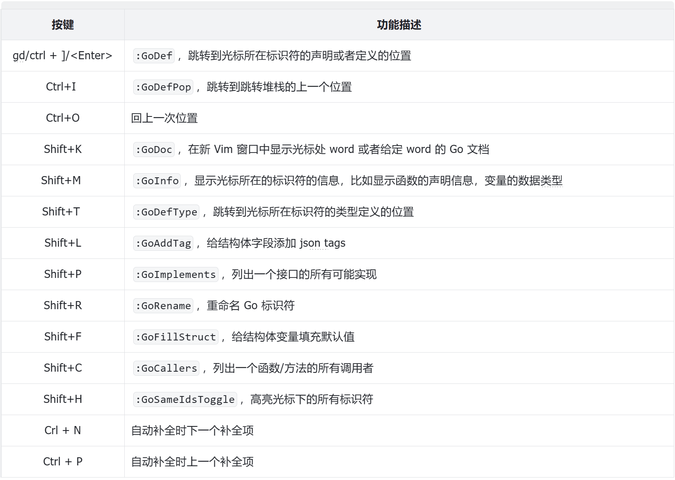Select the 功能描述 column header
675x480 pixels.
(399, 25)
